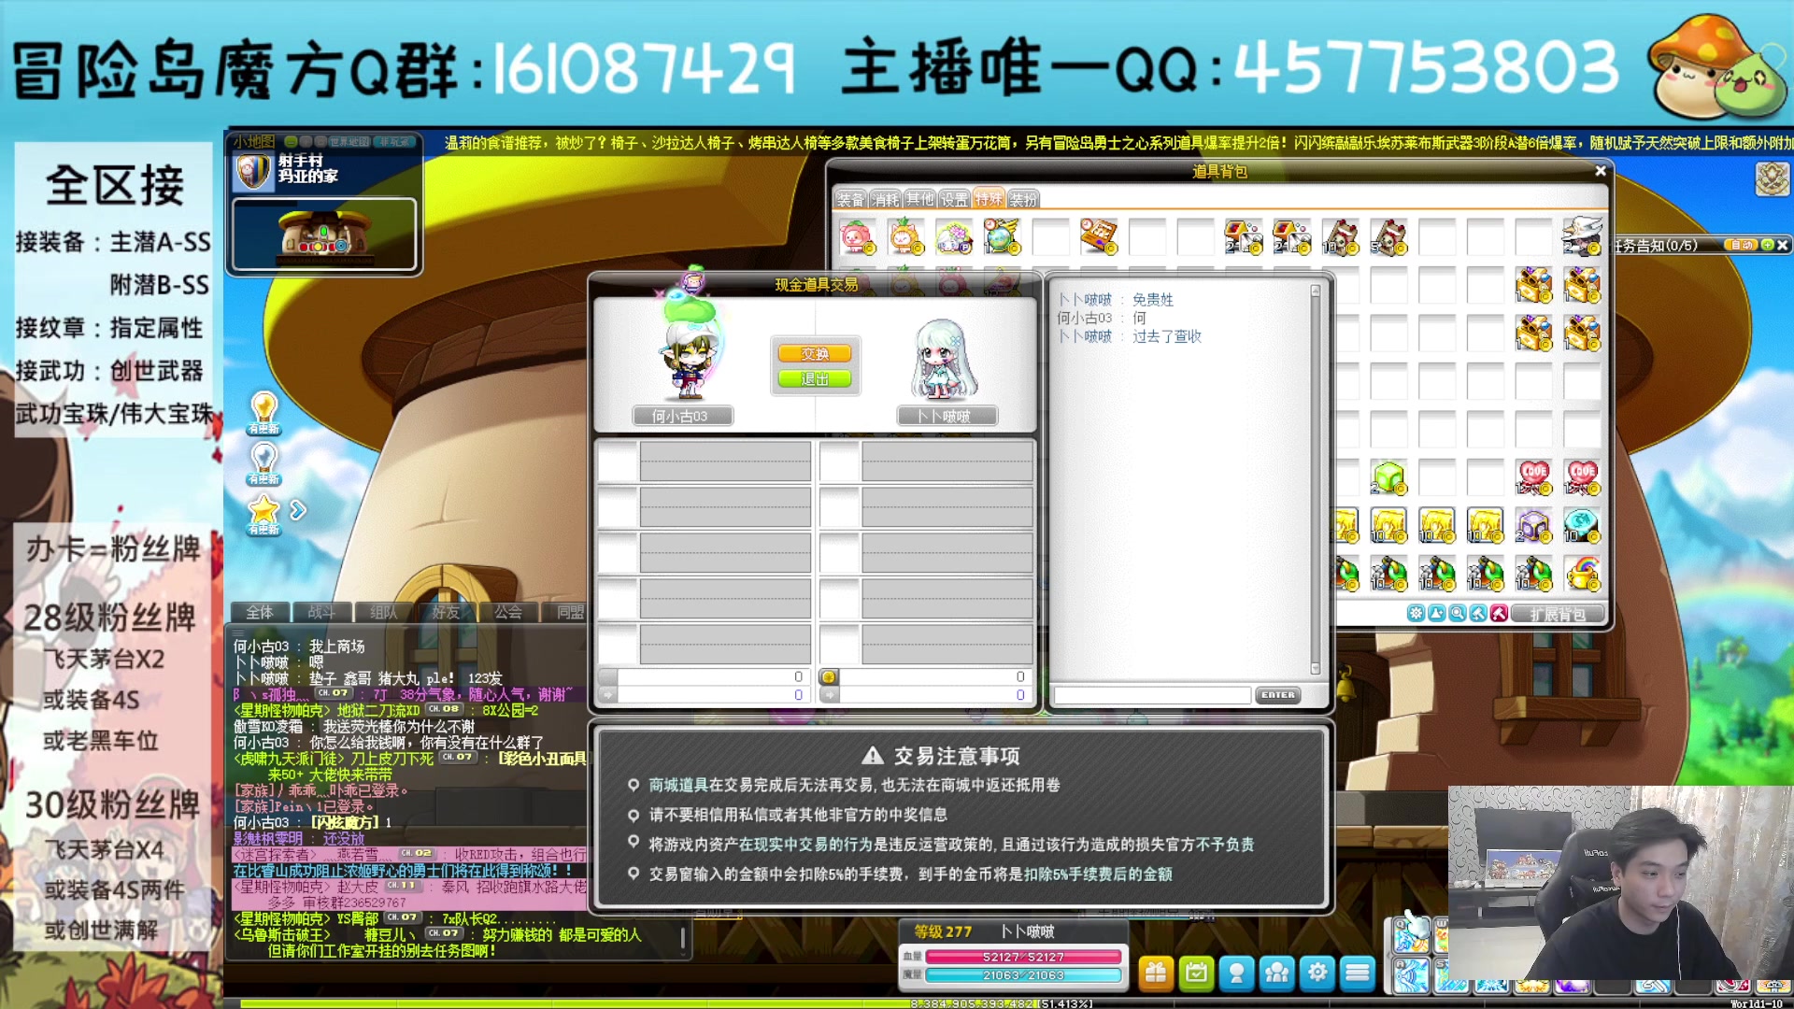Select the 好友 chat tab
Screen dimensions: 1794x1009
coord(446,612)
